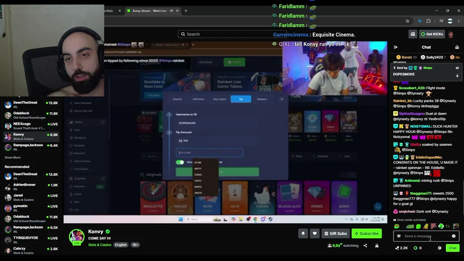Open NEEXcsgo channel in sidebar

[31, 126]
